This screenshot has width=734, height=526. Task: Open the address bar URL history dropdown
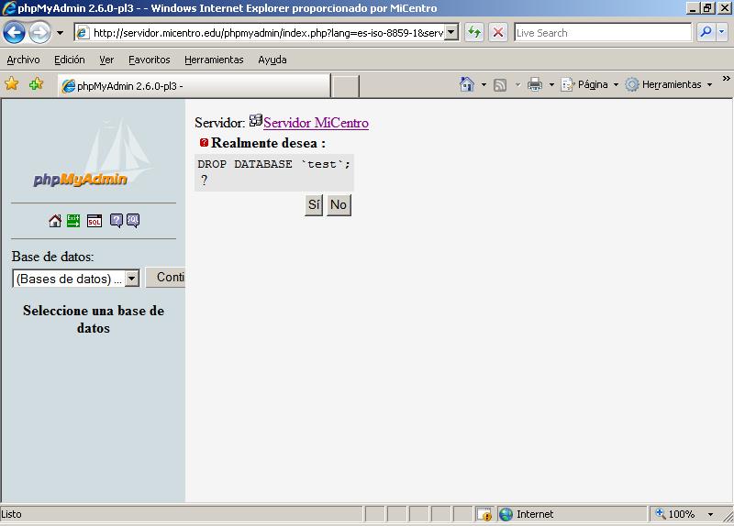point(450,32)
